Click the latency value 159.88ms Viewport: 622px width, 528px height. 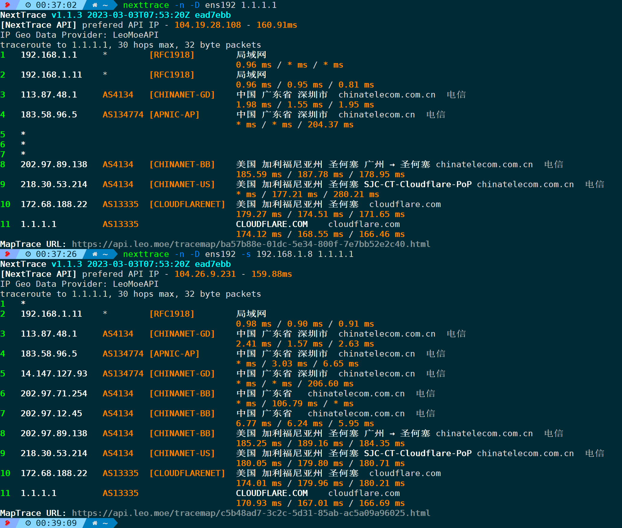272,274
